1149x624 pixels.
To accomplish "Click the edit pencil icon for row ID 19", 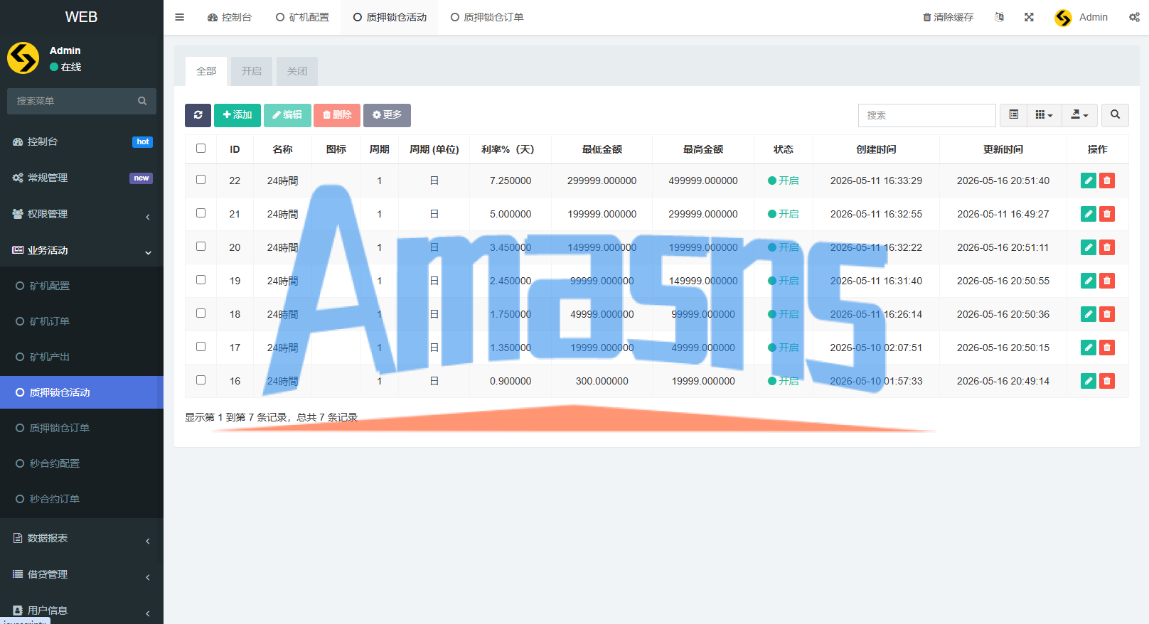I will point(1089,281).
